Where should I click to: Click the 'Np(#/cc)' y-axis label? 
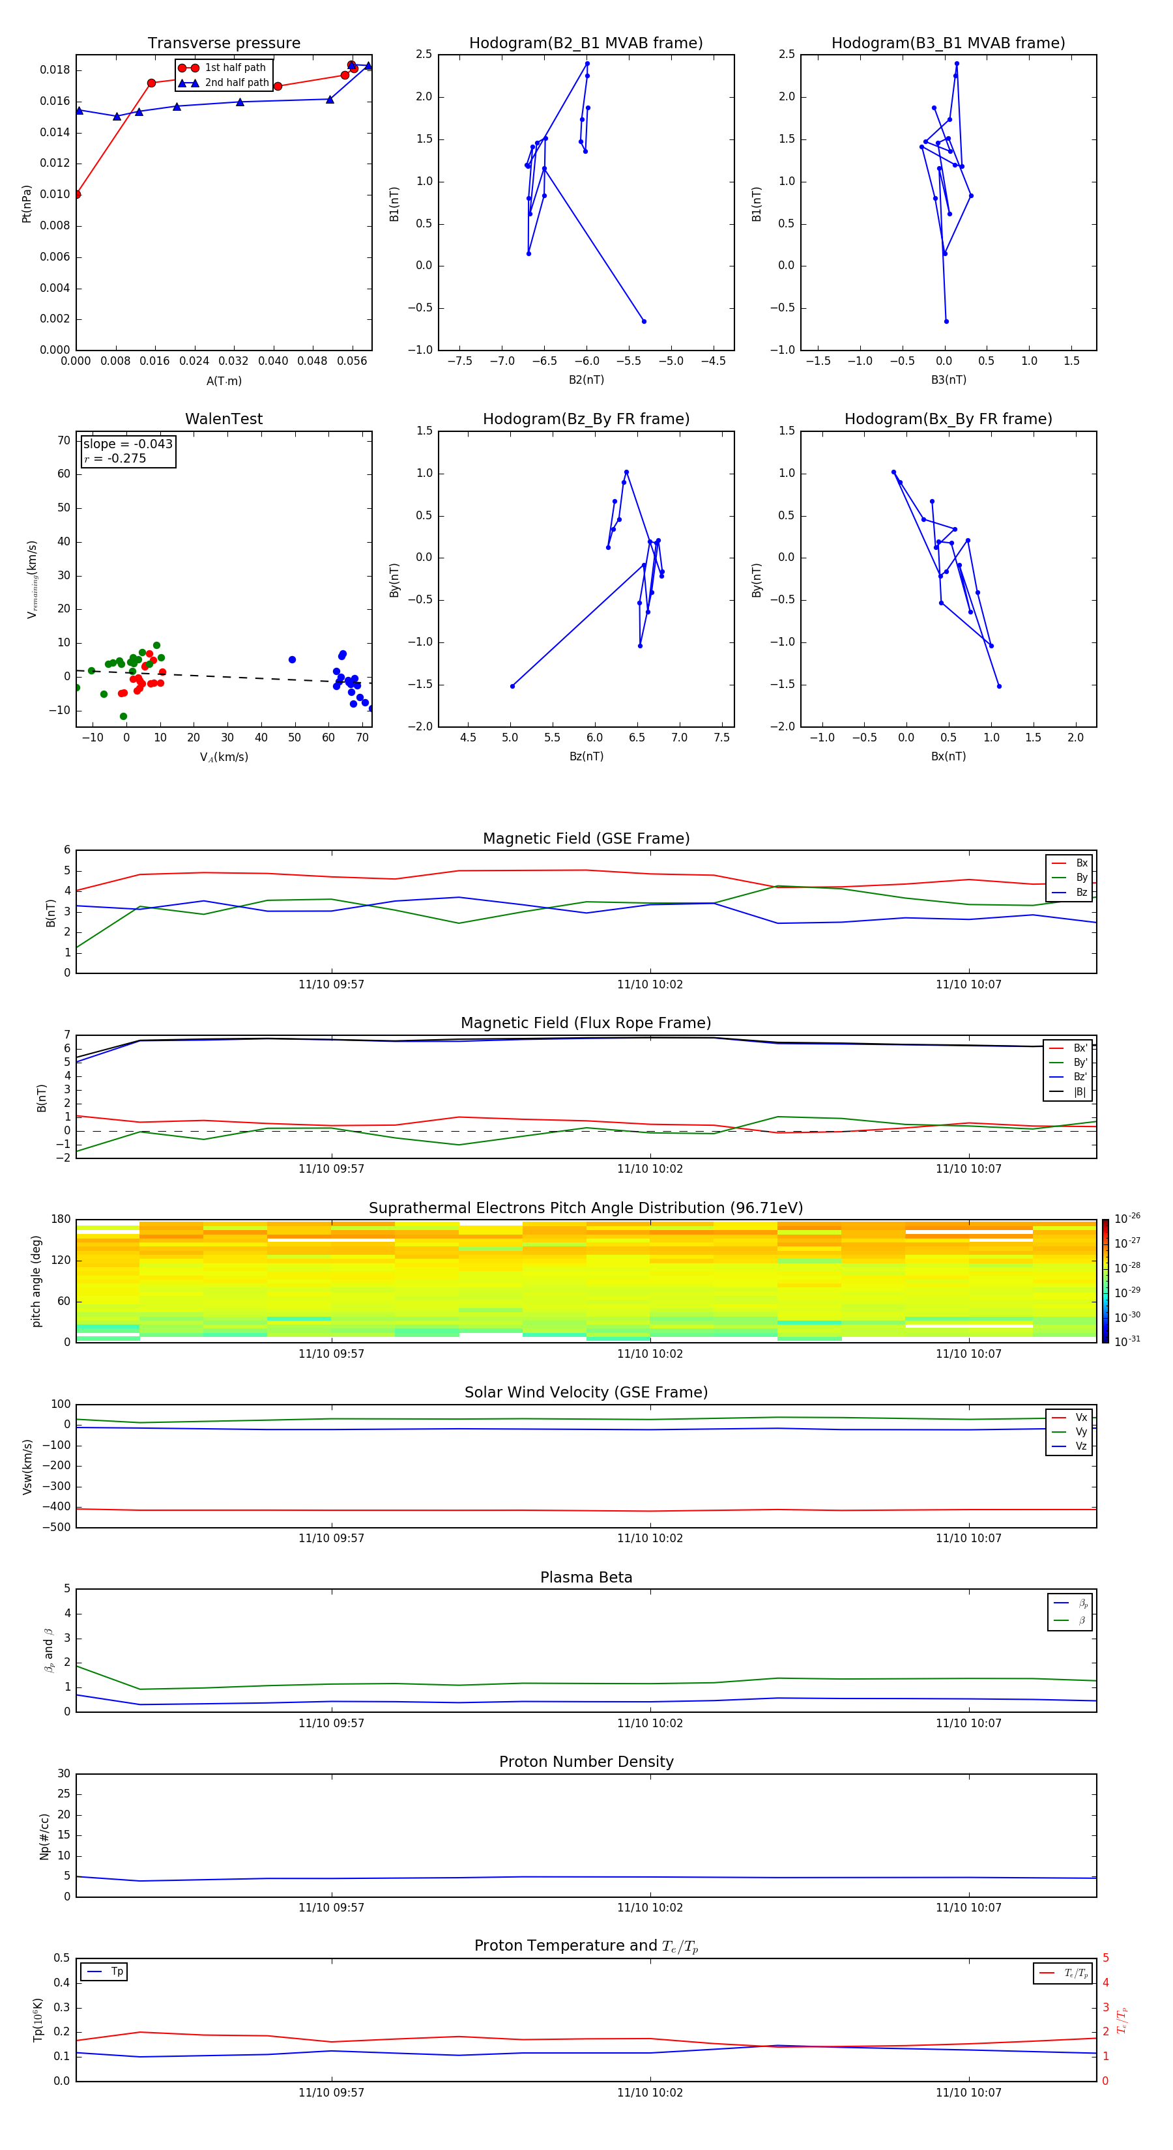(x=45, y=1835)
